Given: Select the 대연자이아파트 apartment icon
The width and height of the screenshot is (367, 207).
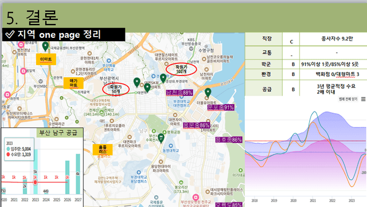Looking at the screenshot, I should pyautogui.click(x=175, y=115).
